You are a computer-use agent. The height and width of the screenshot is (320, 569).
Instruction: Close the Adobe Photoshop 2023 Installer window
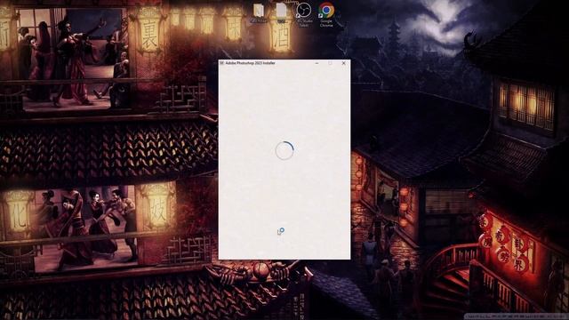click(344, 63)
